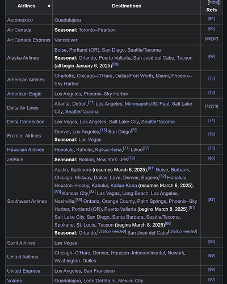The height and width of the screenshot is (284, 227).
Task: Open the Spirit Airlines link
Action: click(21, 243)
